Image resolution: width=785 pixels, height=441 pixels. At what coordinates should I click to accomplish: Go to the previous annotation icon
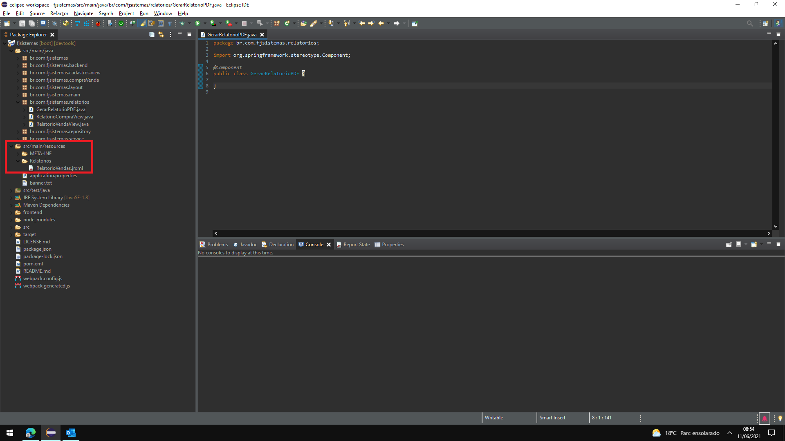346,24
